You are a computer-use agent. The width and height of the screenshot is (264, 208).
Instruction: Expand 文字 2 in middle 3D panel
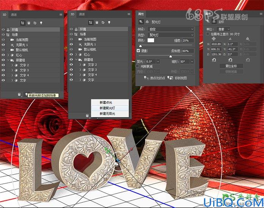(x=80, y=65)
